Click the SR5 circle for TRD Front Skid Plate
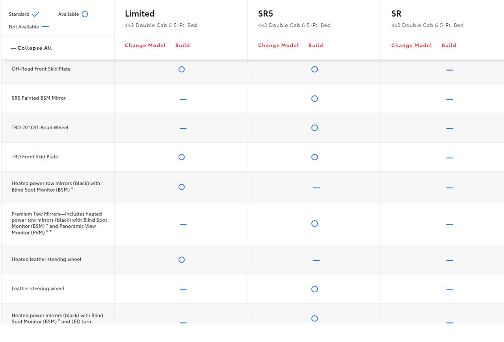The width and height of the screenshot is (504, 342). 314,157
